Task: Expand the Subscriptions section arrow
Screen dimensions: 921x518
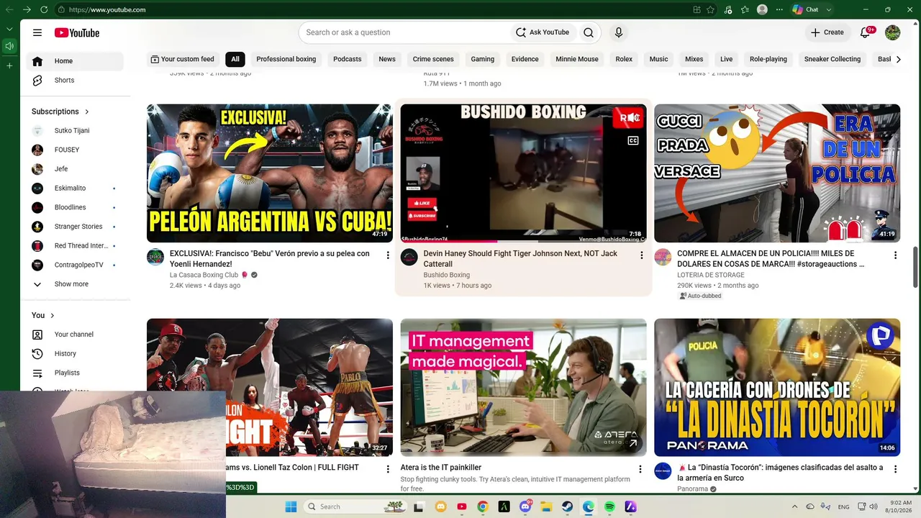Action: (x=87, y=112)
